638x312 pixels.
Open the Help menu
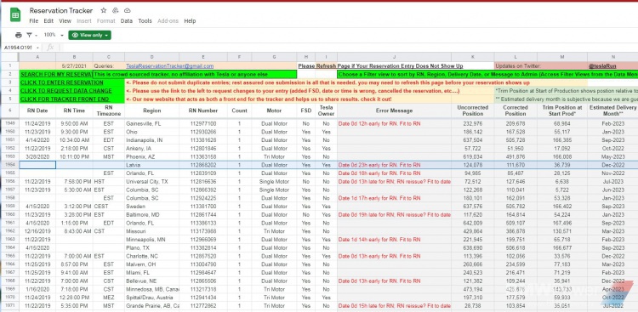point(190,20)
